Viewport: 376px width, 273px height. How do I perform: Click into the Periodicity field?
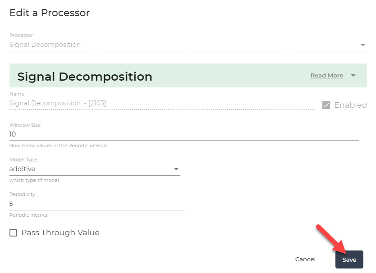tap(90, 204)
